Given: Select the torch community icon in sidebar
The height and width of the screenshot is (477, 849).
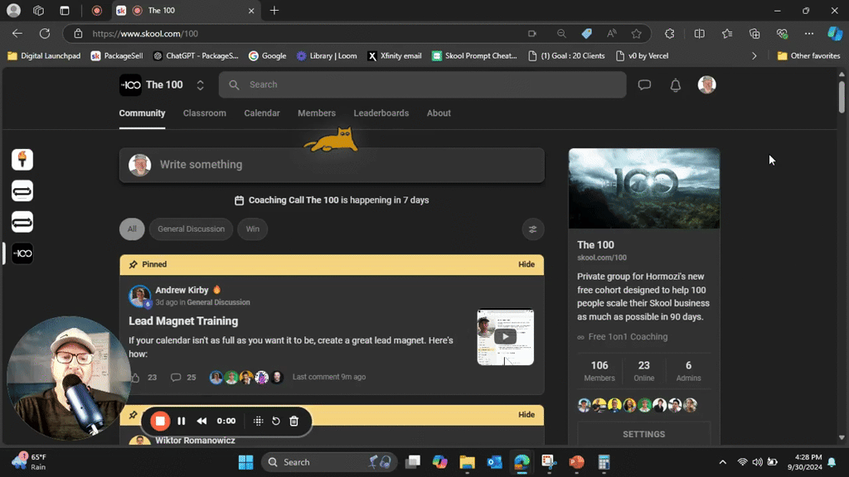Looking at the screenshot, I should (22, 159).
